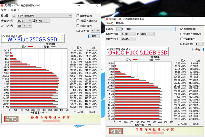Expand 512 B transfer size dropdown in ORICO window
Viewport: 205px width, 137px height.
[x=129, y=34]
